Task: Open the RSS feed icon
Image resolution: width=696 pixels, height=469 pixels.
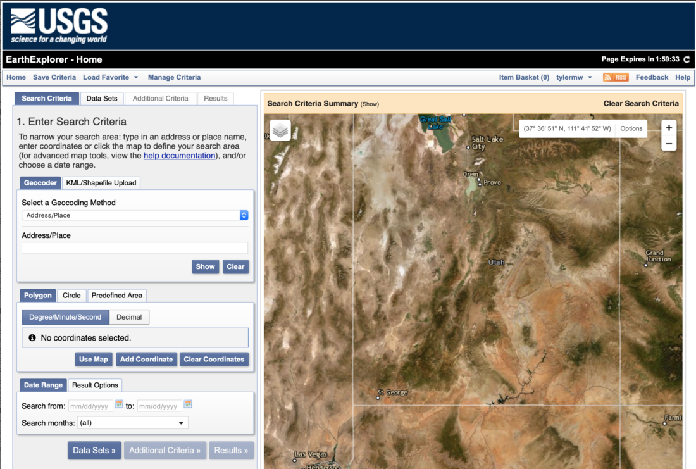Action: (616, 77)
